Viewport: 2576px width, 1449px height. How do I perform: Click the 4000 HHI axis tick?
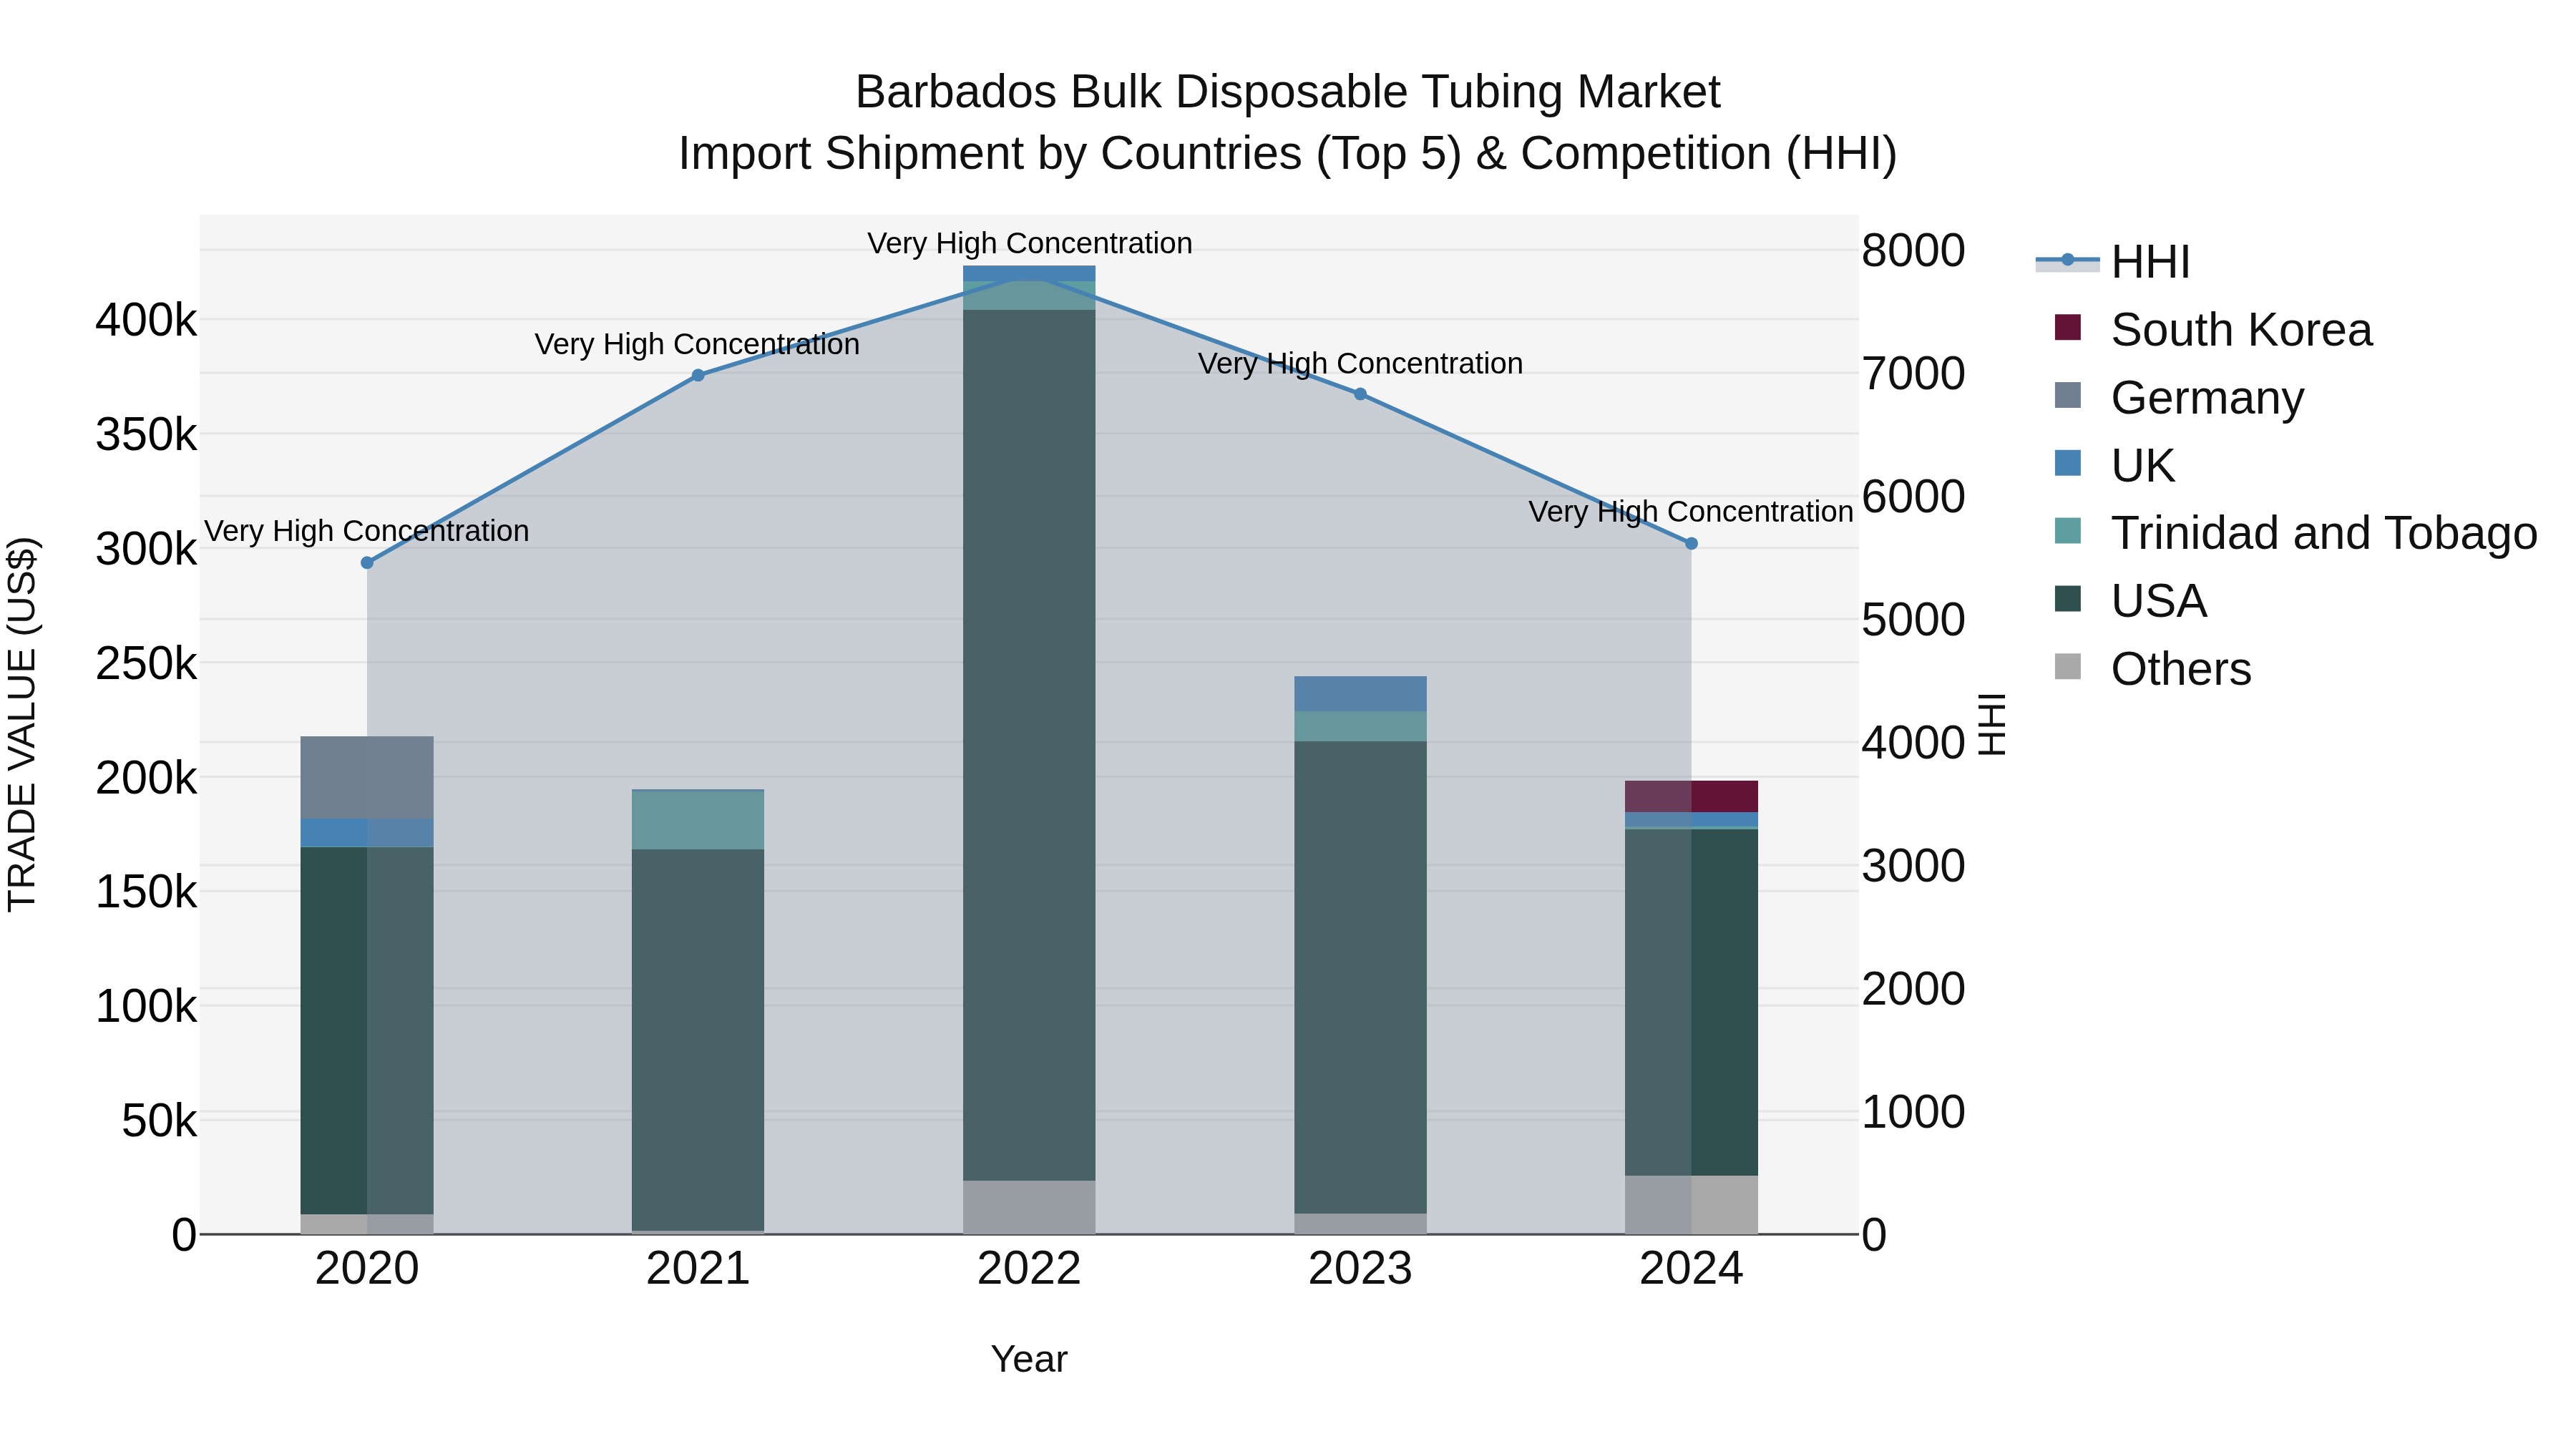[1914, 743]
